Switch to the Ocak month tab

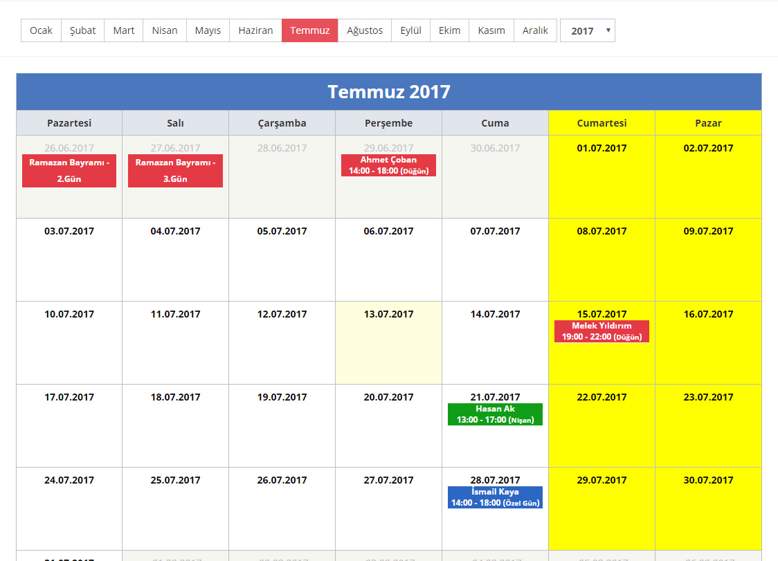[41, 30]
